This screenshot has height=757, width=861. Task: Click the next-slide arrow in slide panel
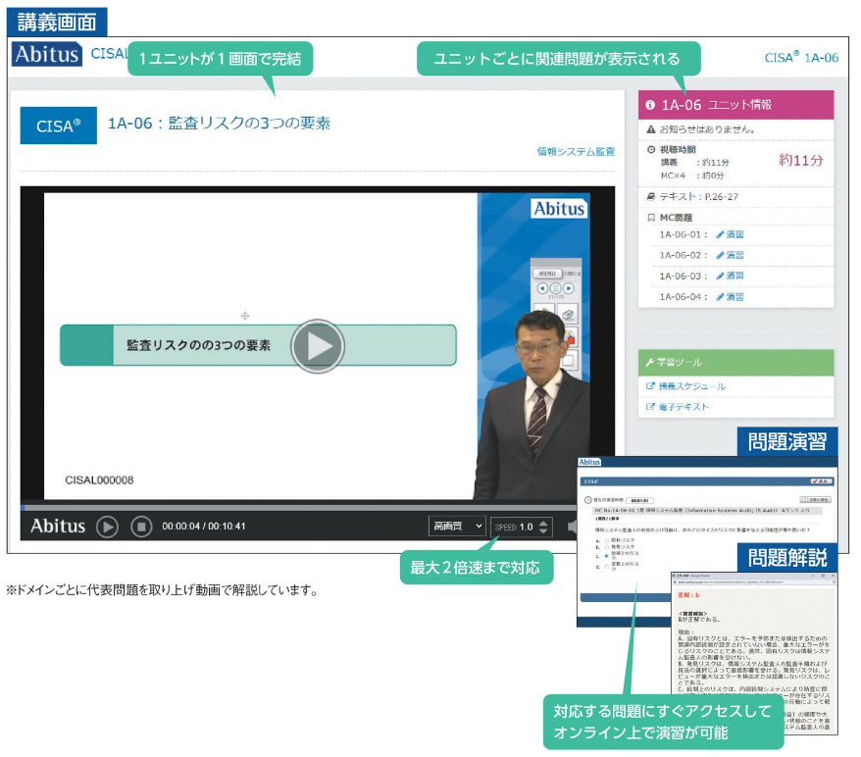568,288
